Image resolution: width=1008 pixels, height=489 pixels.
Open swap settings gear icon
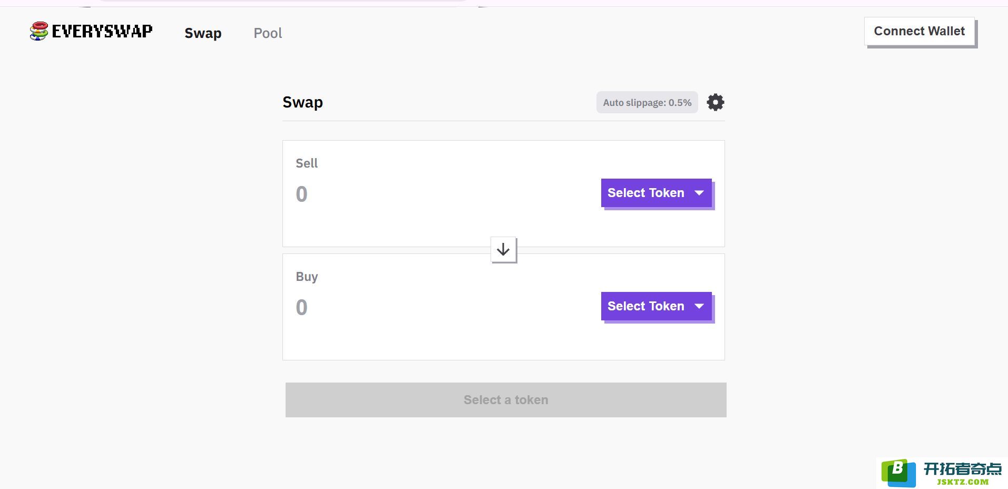tap(715, 102)
